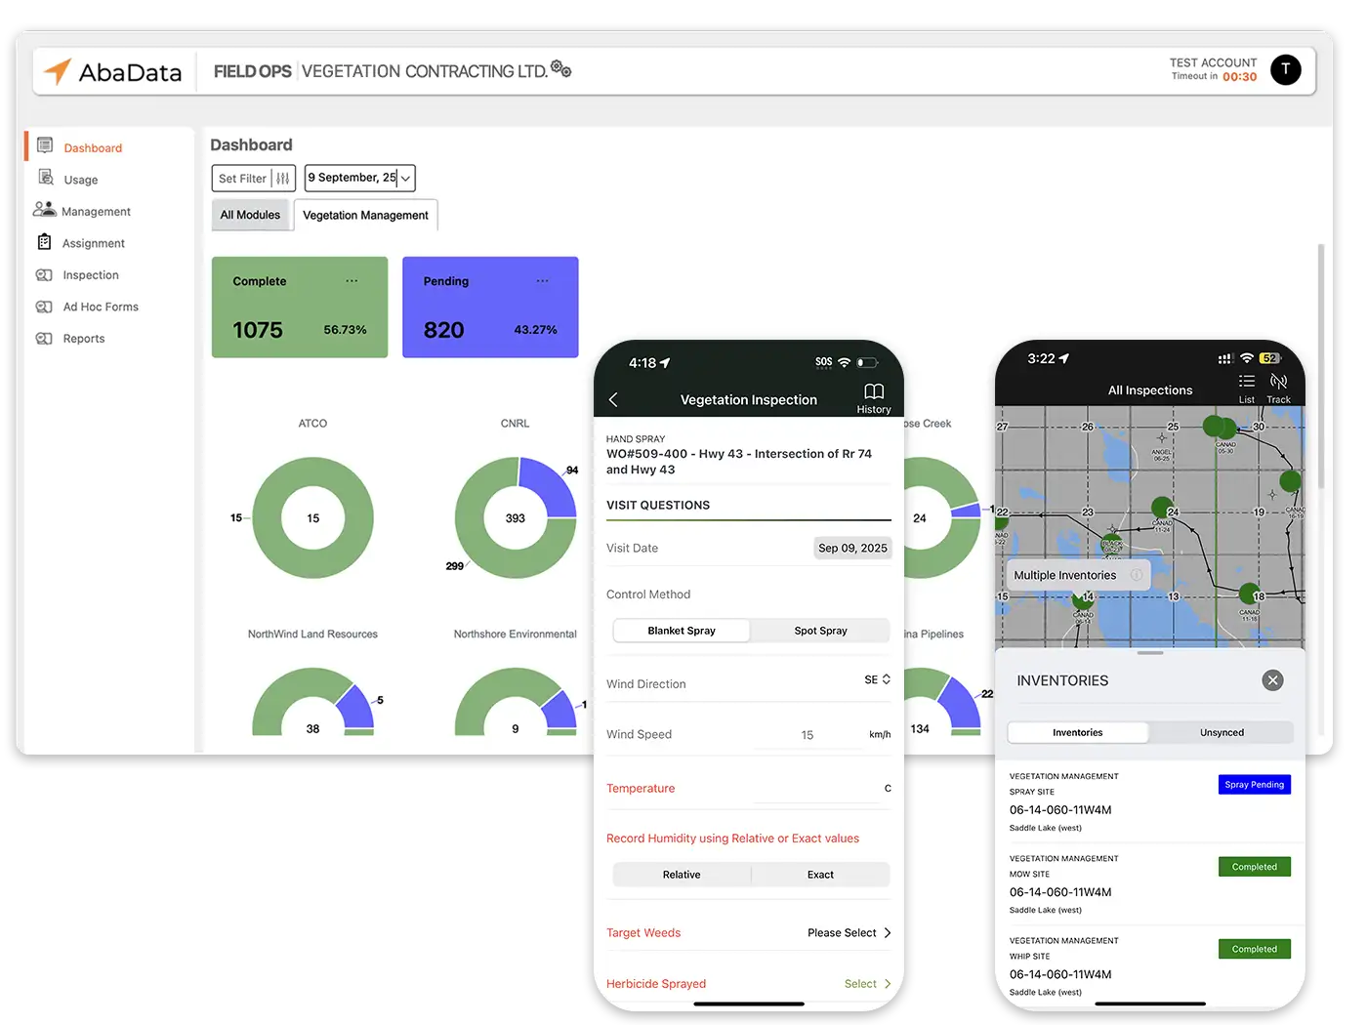Switch to List view icon
This screenshot has width=1367, height=1025.
(1246, 383)
